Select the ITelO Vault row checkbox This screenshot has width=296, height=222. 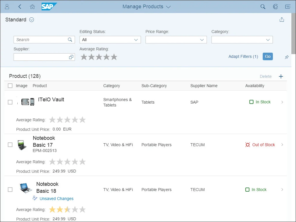click(10, 102)
